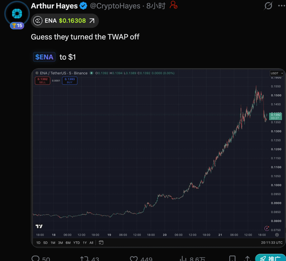Select the 6M time range

pyautogui.click(x=68, y=243)
